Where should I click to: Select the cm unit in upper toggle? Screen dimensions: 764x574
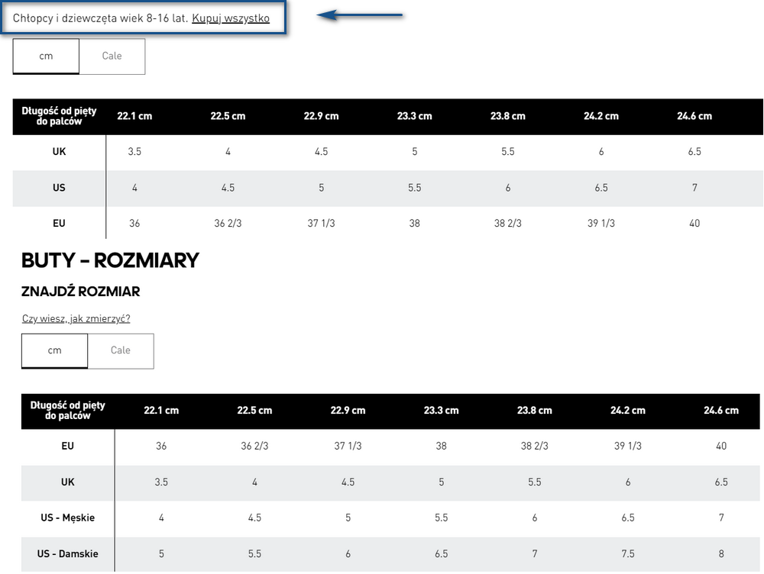(46, 56)
